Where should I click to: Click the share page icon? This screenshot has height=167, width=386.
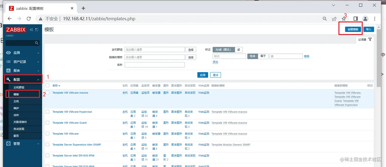tap(334, 19)
